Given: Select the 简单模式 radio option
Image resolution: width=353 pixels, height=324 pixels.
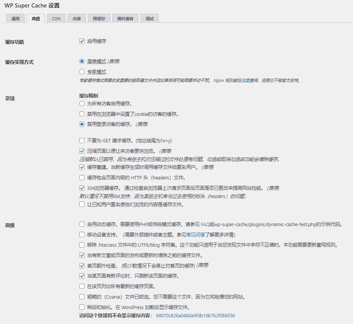Looking at the screenshot, I should point(82,61).
